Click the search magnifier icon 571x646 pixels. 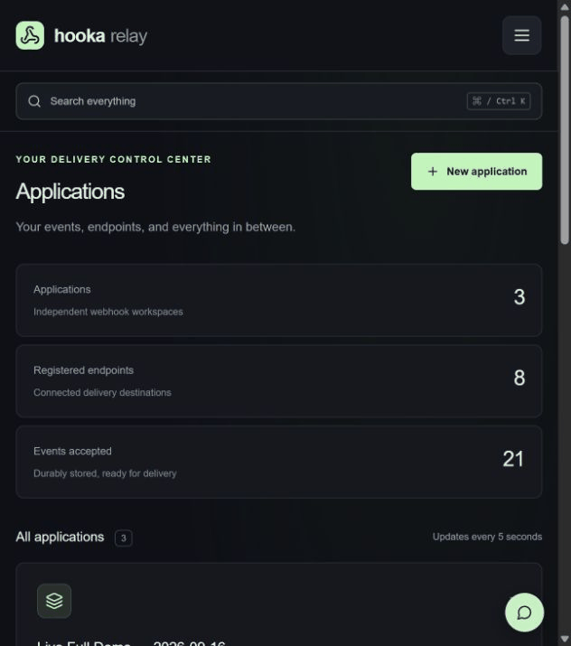(x=34, y=101)
